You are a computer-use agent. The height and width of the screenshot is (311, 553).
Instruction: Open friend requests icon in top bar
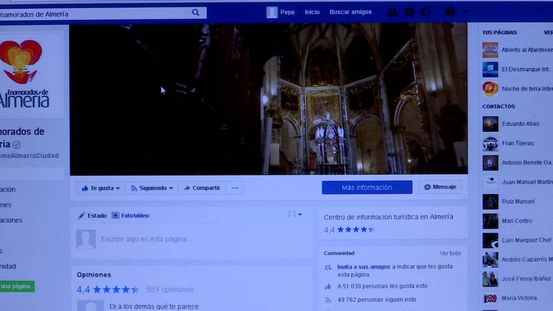pyautogui.click(x=393, y=12)
